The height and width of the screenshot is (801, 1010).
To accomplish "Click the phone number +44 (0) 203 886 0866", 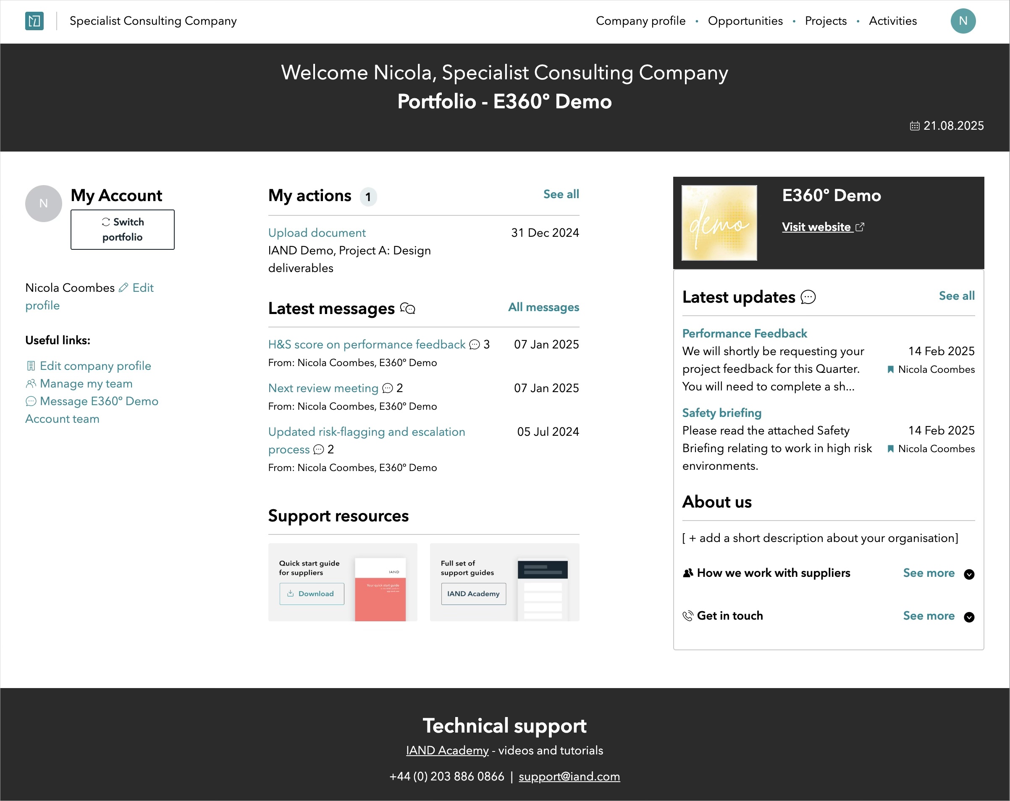I will (x=446, y=777).
